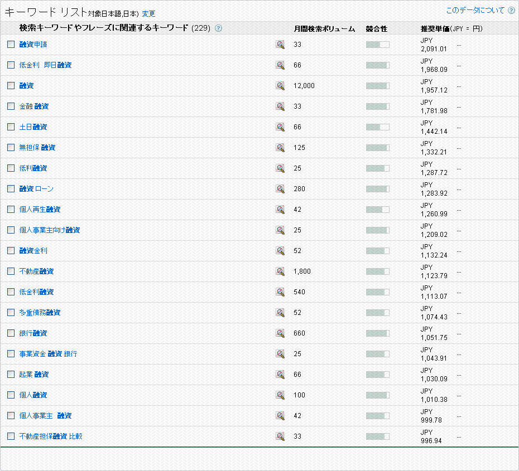Sort by 月間検索ボリューム column header
Viewport: 519px width, 471px height.
pyautogui.click(x=324, y=28)
